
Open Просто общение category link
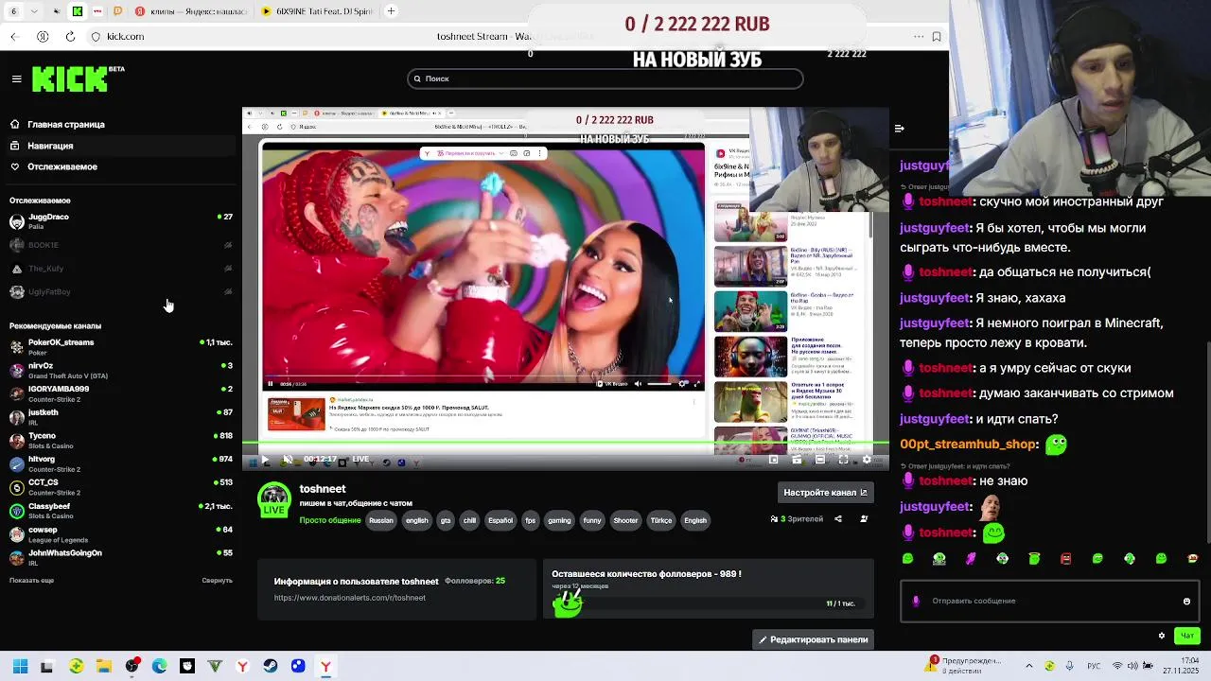[x=329, y=520]
